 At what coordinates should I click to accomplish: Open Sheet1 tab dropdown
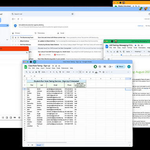[43, 145]
